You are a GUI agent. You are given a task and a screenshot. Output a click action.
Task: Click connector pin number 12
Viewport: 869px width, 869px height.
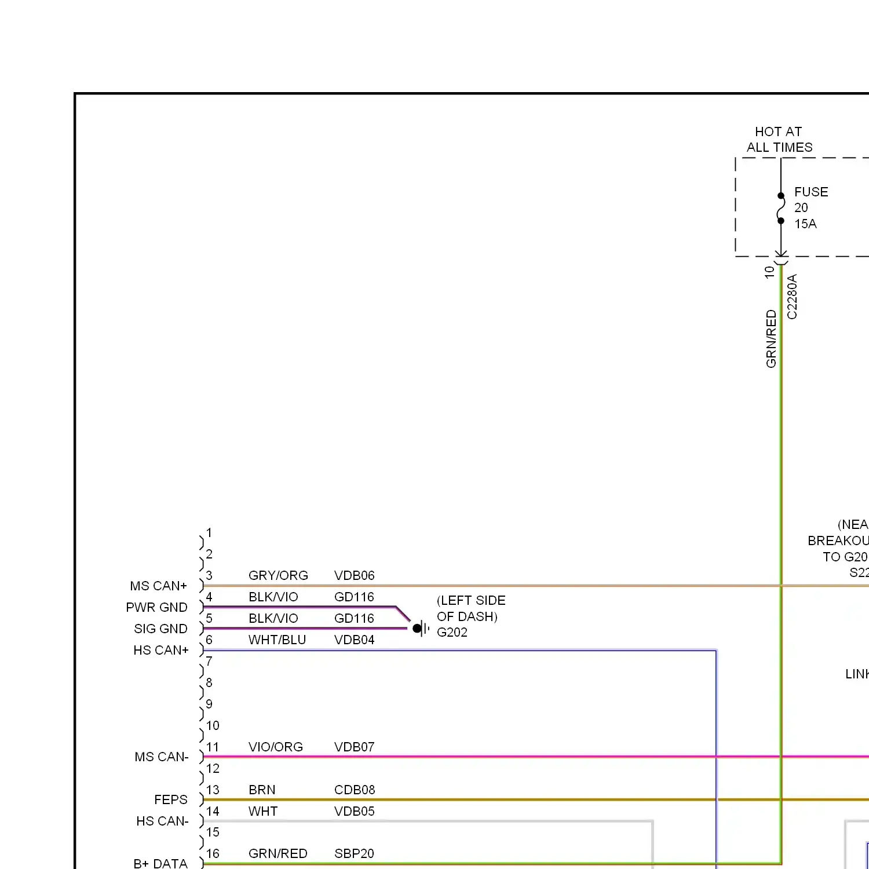213,768
